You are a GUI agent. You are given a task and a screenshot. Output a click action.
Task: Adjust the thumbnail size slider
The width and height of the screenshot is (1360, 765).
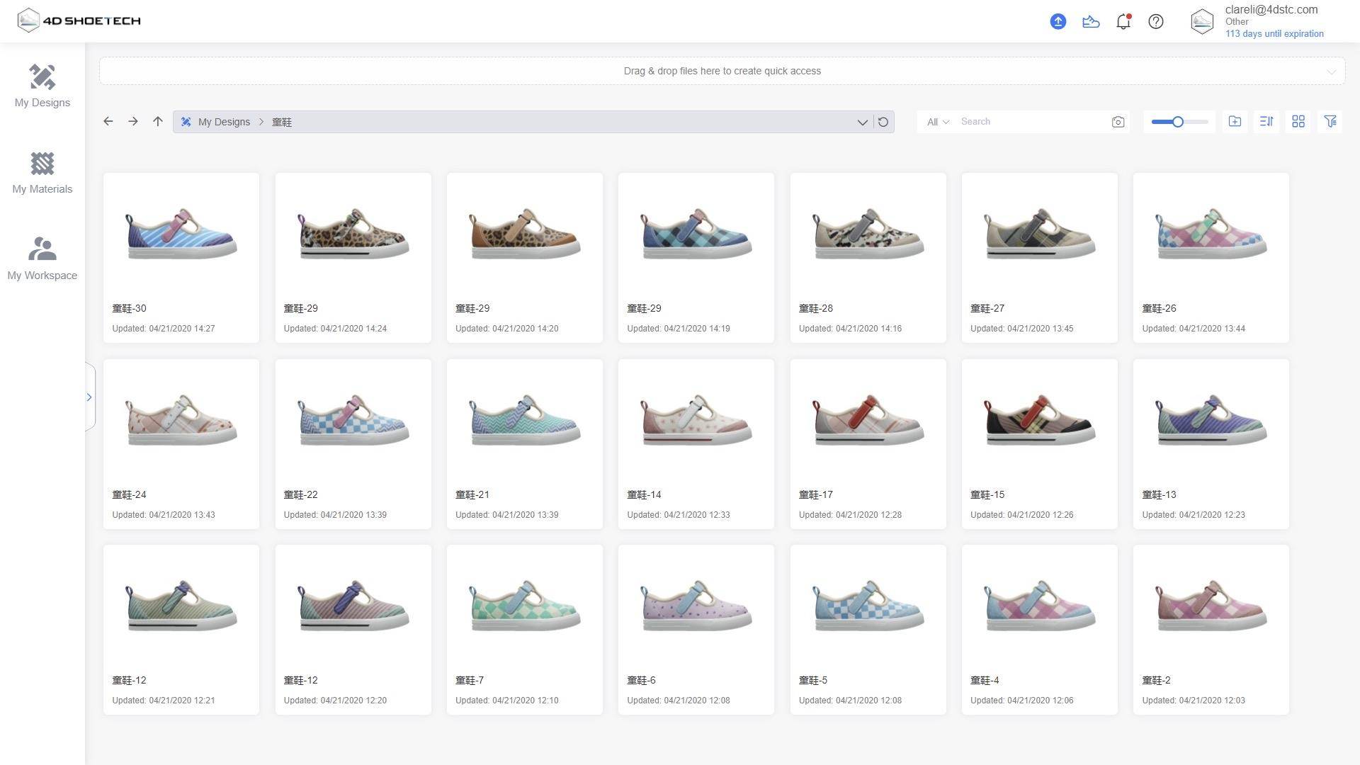point(1177,122)
